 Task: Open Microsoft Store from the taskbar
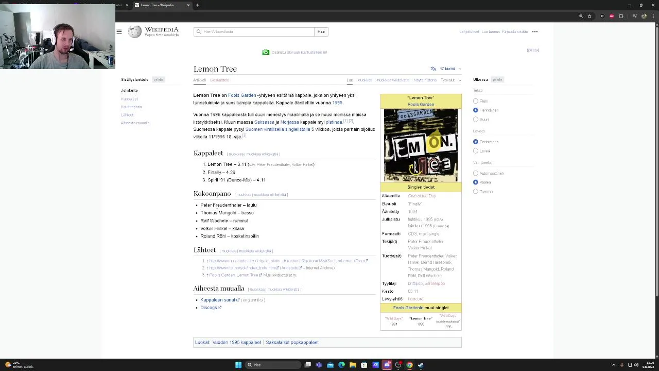pos(364,365)
